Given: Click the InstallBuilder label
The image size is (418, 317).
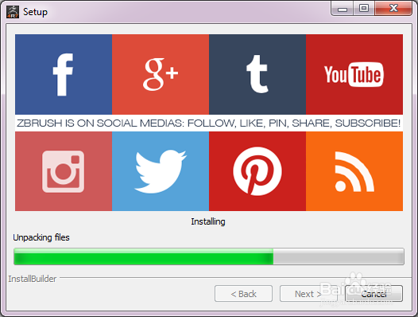Looking at the screenshot, I should [x=33, y=279].
